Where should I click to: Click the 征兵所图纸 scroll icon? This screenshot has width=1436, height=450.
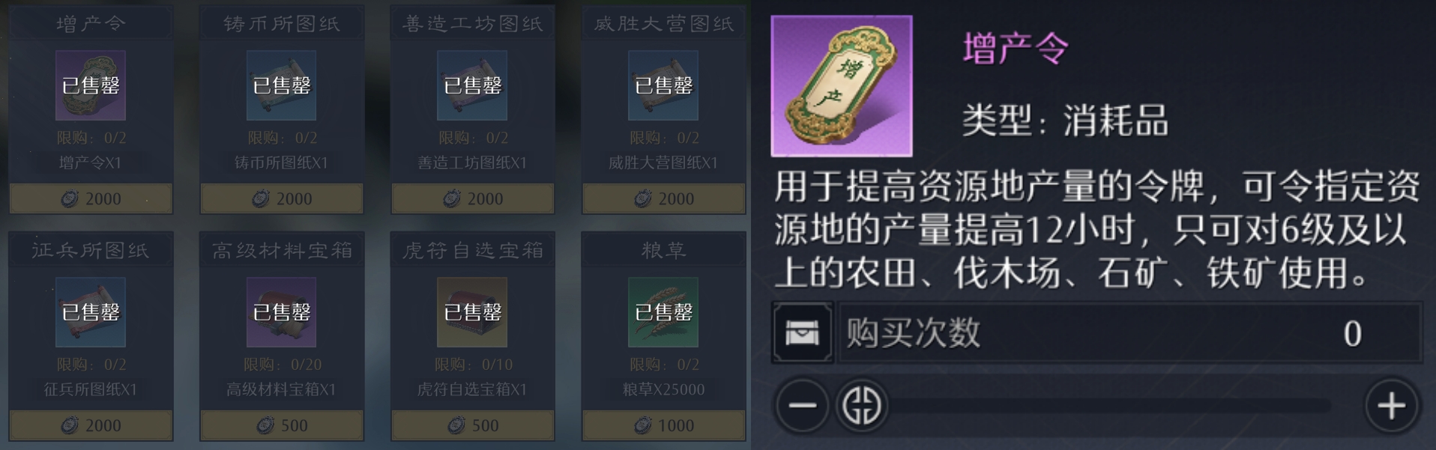click(x=91, y=312)
